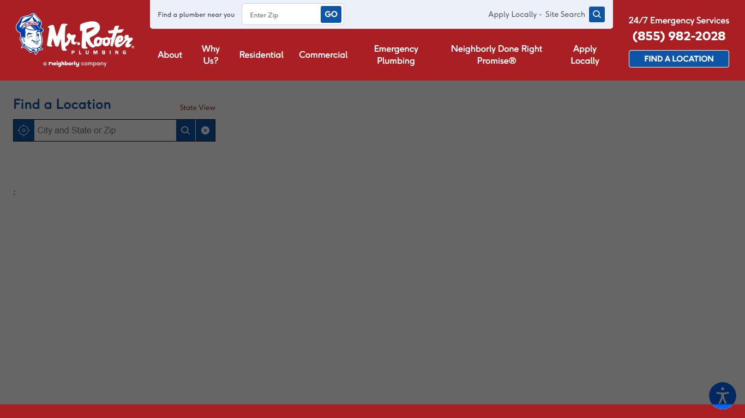
Task: Open the About menu
Action: [170, 55]
